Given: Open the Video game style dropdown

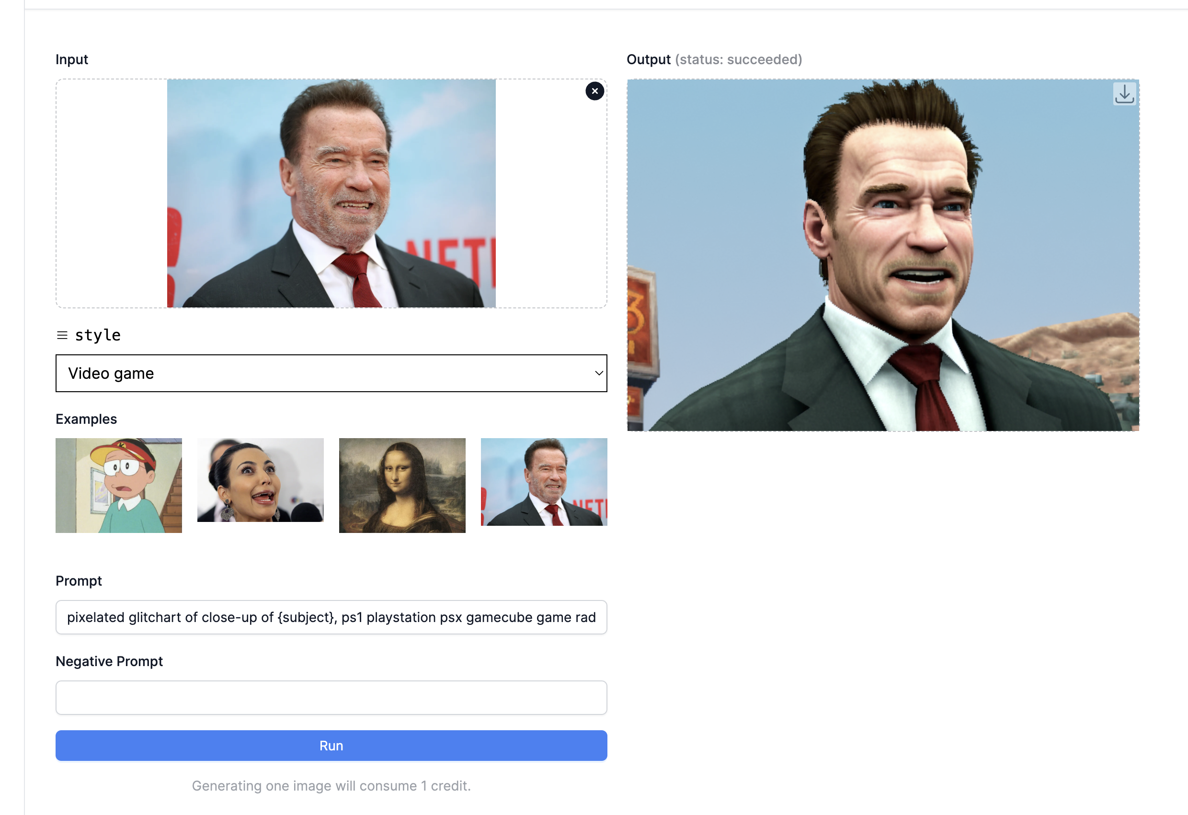Looking at the screenshot, I should pyautogui.click(x=331, y=373).
